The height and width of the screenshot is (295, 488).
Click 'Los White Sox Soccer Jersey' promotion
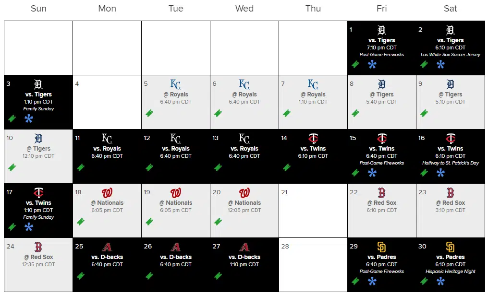[450, 55]
